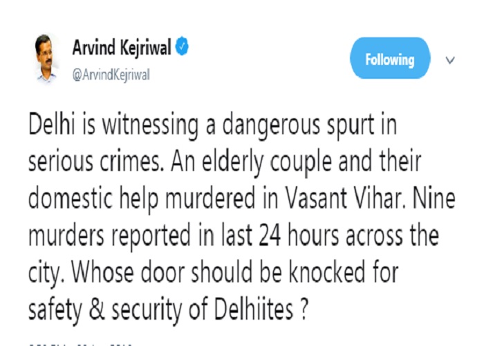Screen dimensions: 484x346
Task: Open the Arvind Kejriwal display name link
Action: point(122,47)
